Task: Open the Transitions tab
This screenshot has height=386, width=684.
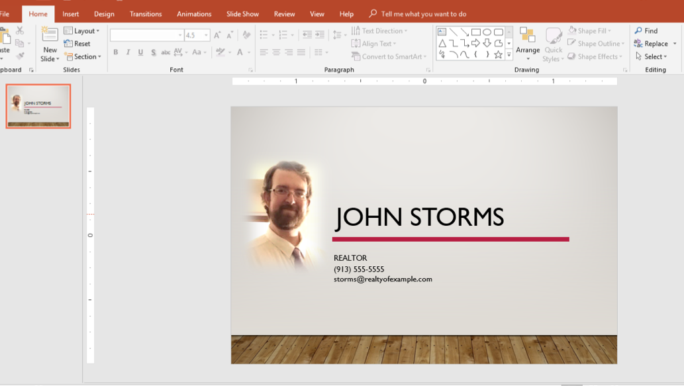Action: coord(146,14)
